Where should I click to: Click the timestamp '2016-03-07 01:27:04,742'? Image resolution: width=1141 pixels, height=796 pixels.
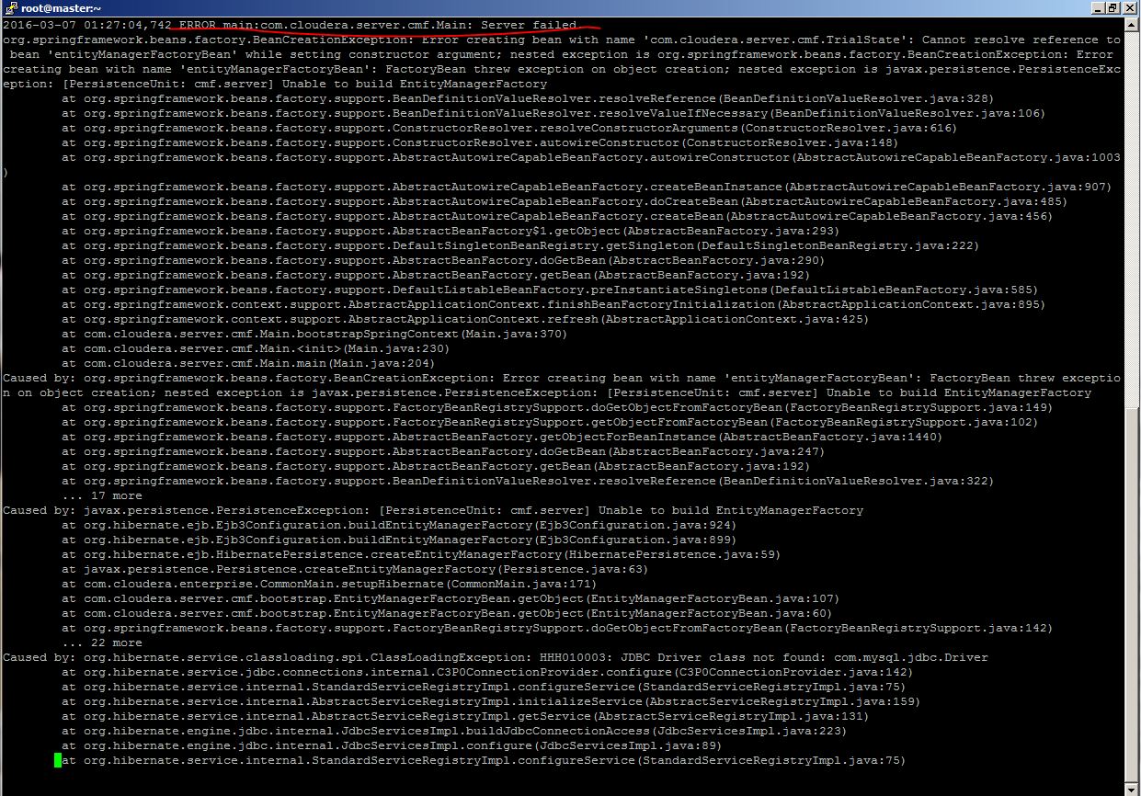pos(87,25)
